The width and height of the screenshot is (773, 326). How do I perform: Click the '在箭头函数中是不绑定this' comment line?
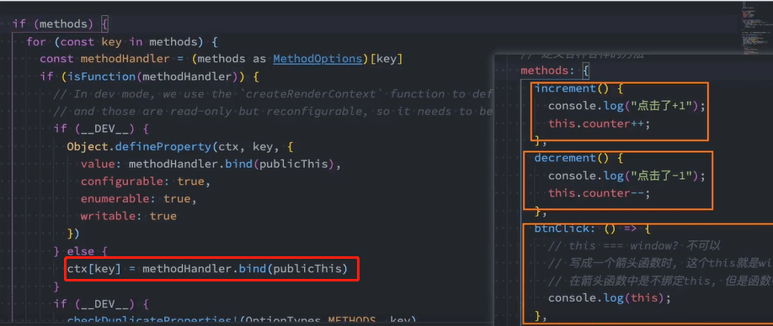(x=660, y=281)
